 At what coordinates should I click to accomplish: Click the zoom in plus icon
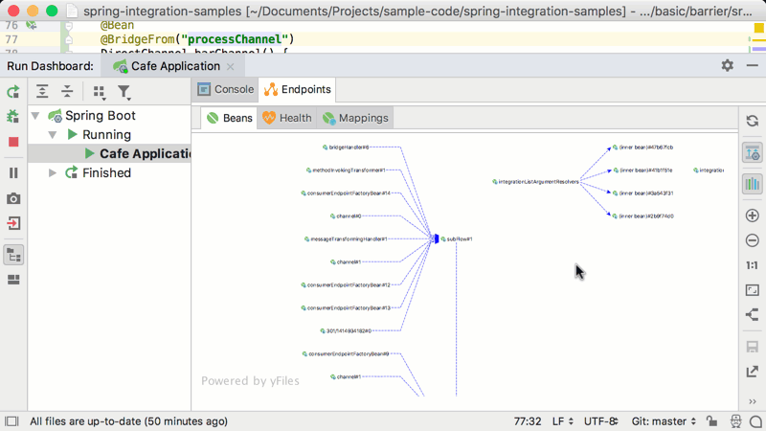click(752, 215)
